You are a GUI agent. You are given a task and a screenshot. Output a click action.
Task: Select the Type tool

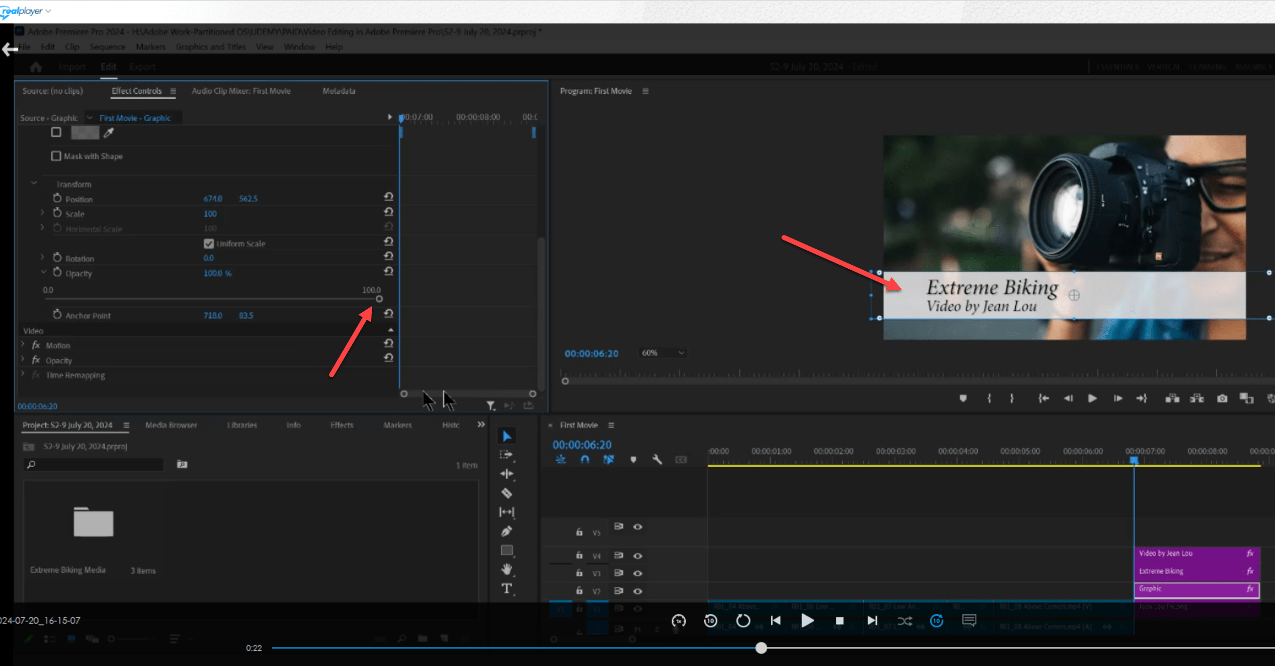coord(506,588)
